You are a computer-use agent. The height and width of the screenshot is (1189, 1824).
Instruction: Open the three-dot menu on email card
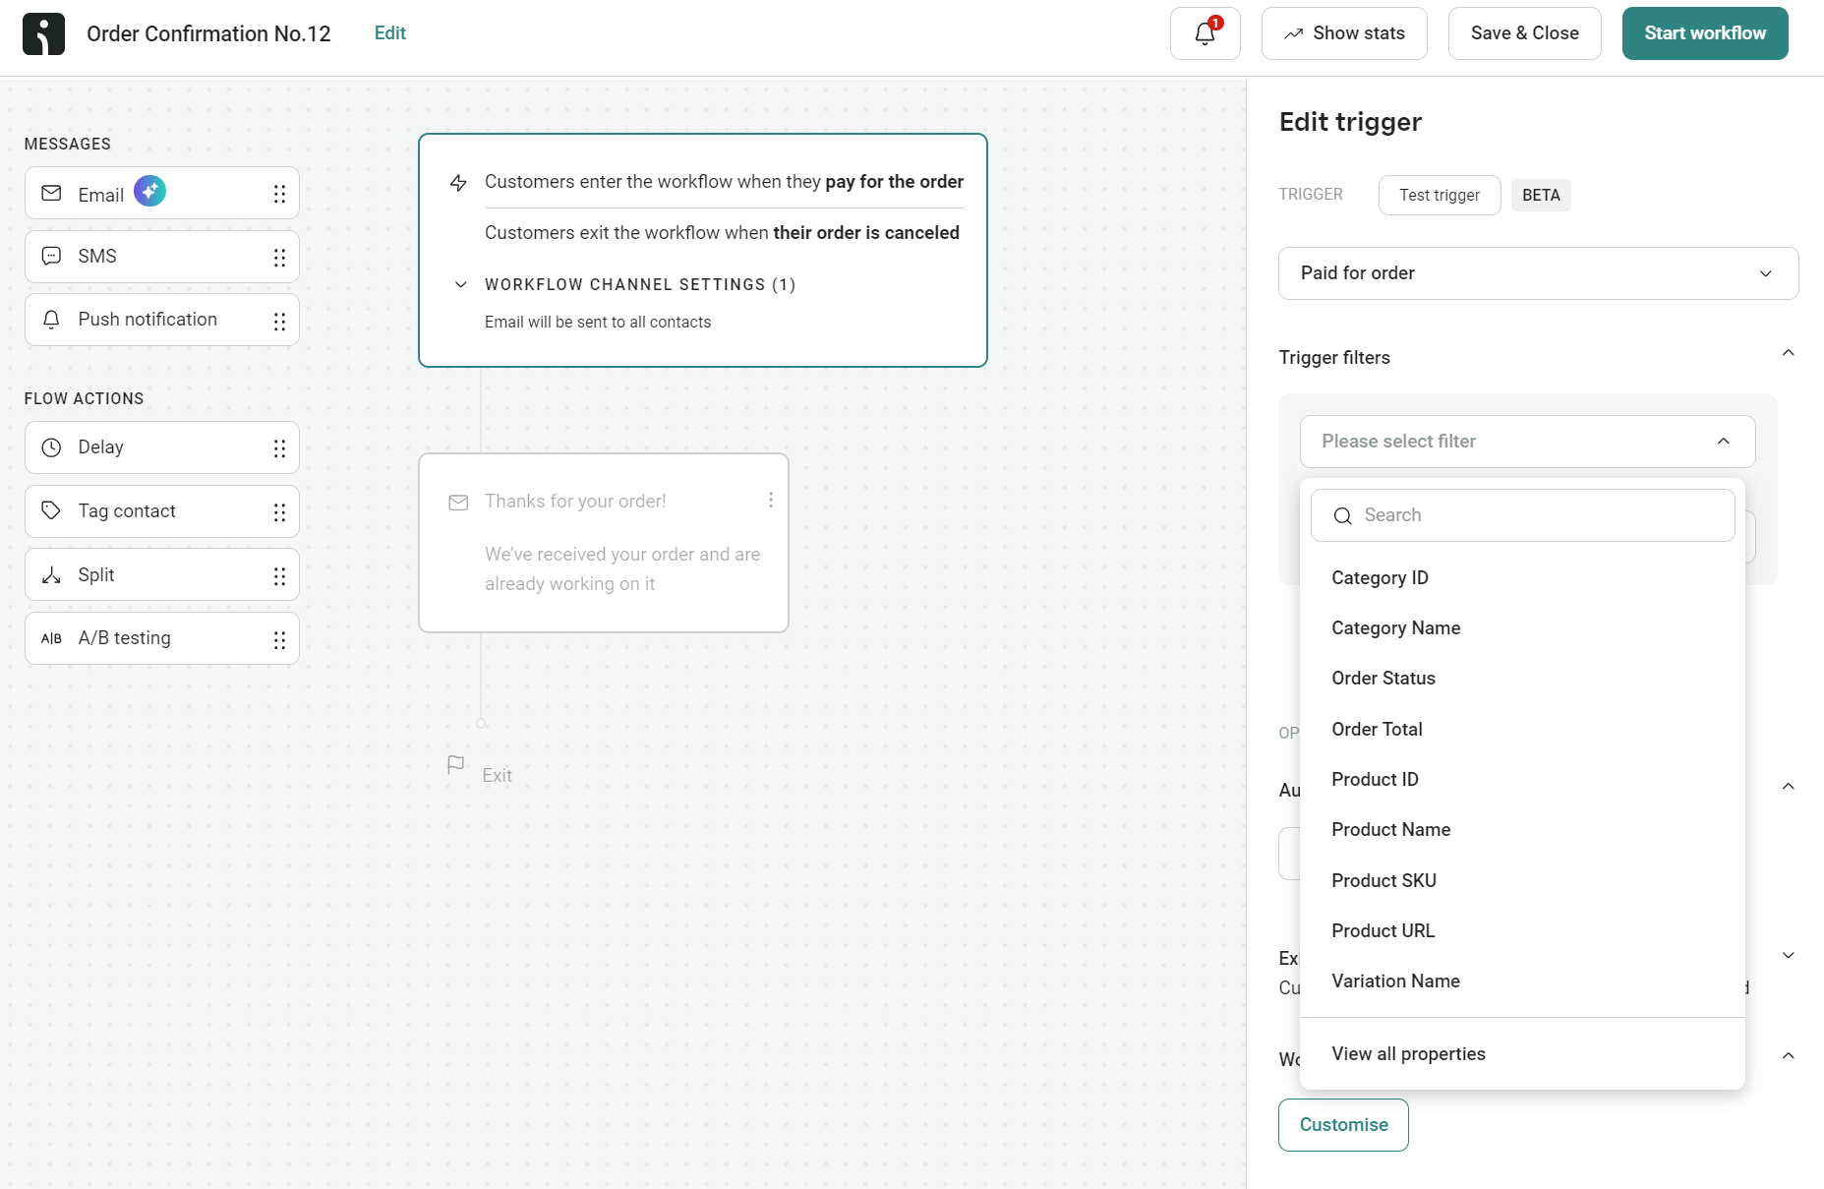coord(771,500)
